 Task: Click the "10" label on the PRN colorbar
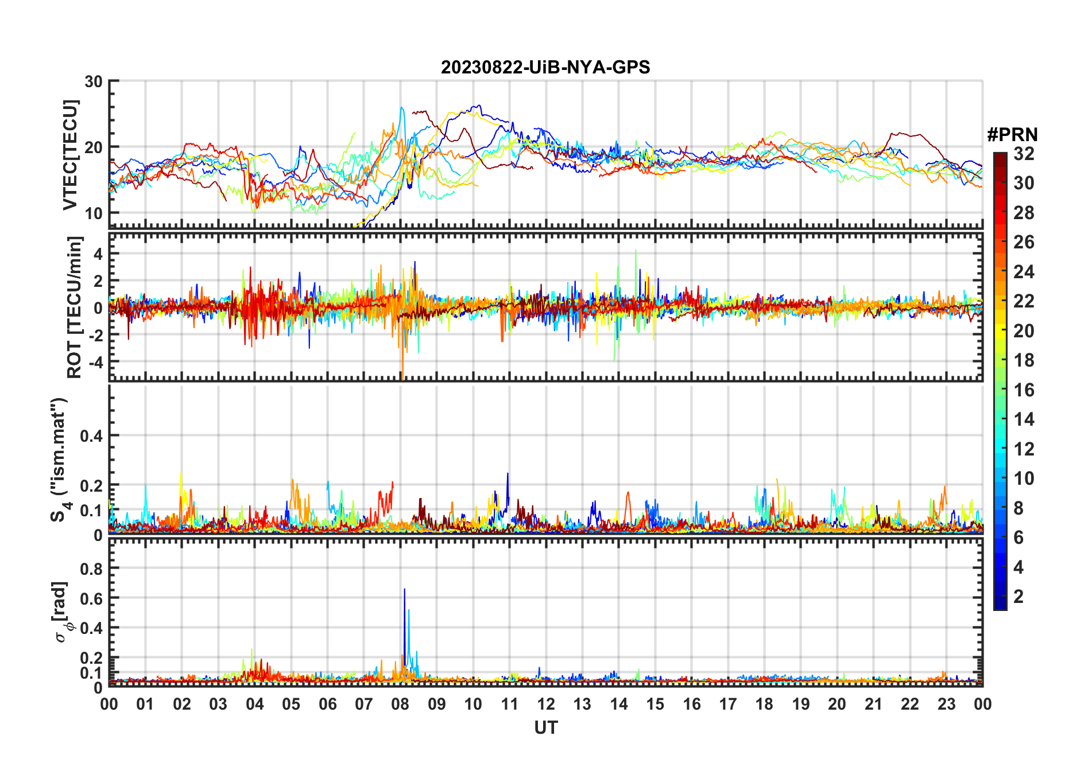click(1024, 478)
